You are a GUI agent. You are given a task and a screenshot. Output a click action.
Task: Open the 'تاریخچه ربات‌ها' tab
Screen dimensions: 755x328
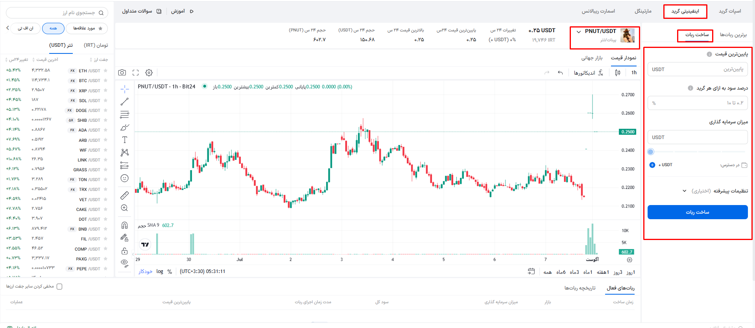[x=580, y=288]
